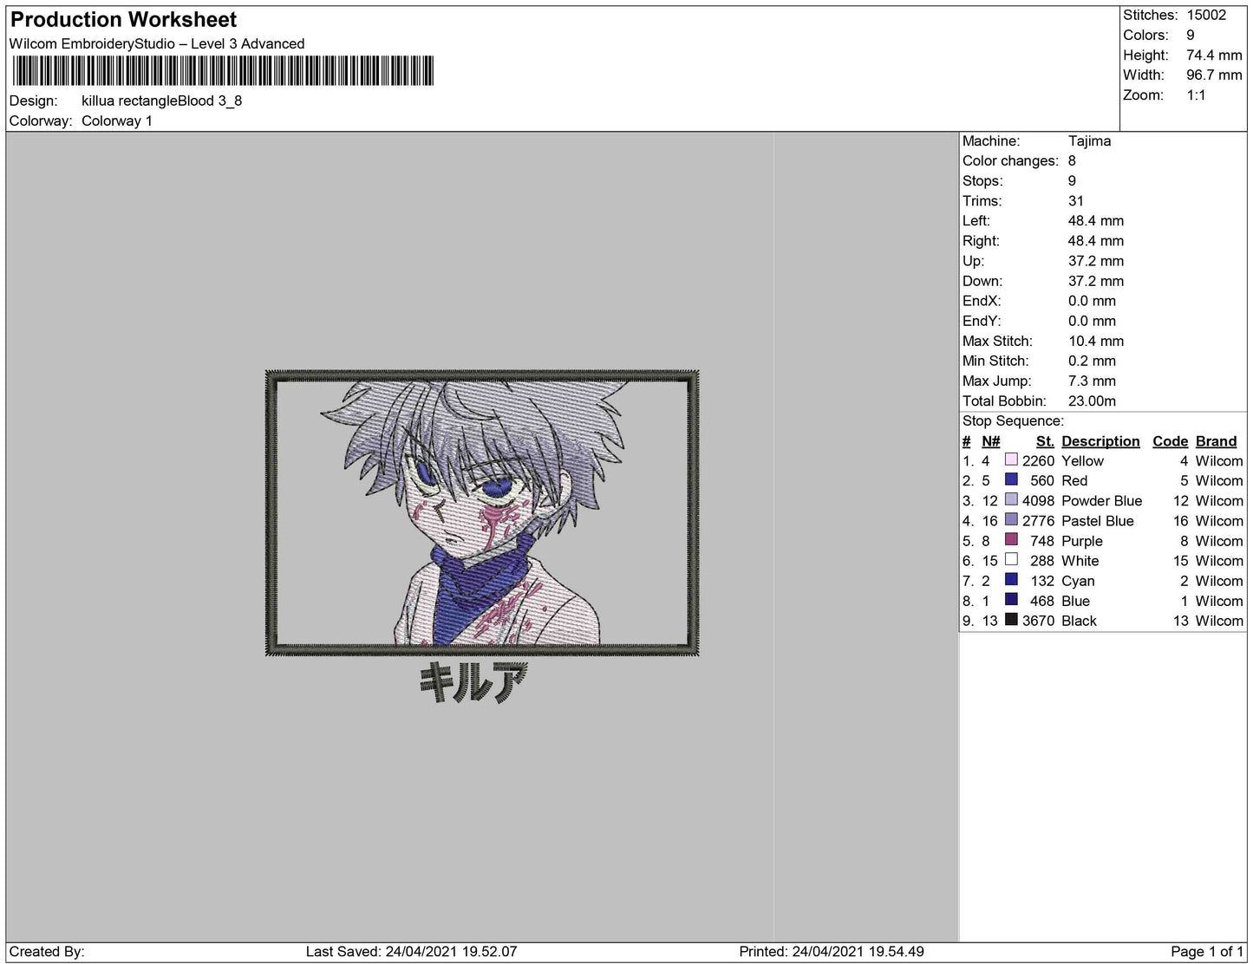Viewport: 1253px width, 964px height.
Task: Click the "EndX:" label
Action: pos(982,301)
